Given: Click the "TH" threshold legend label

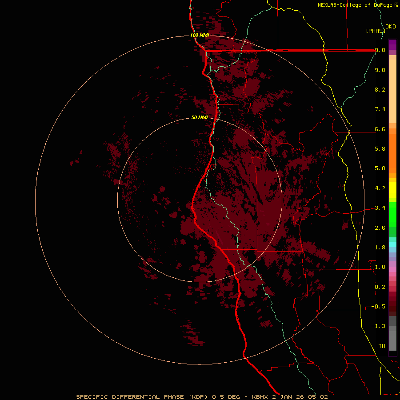Looking at the screenshot, I should coord(382,346).
